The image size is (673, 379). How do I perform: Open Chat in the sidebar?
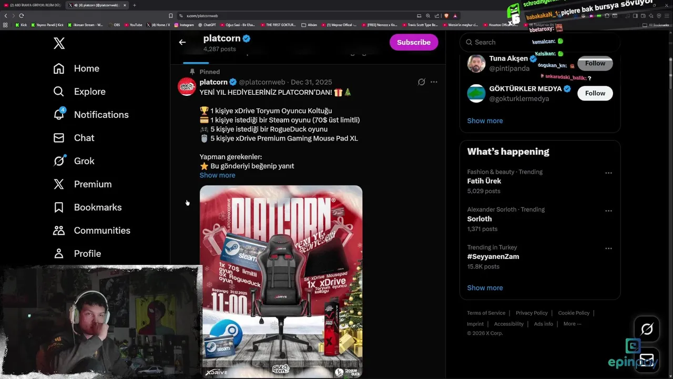74,138
